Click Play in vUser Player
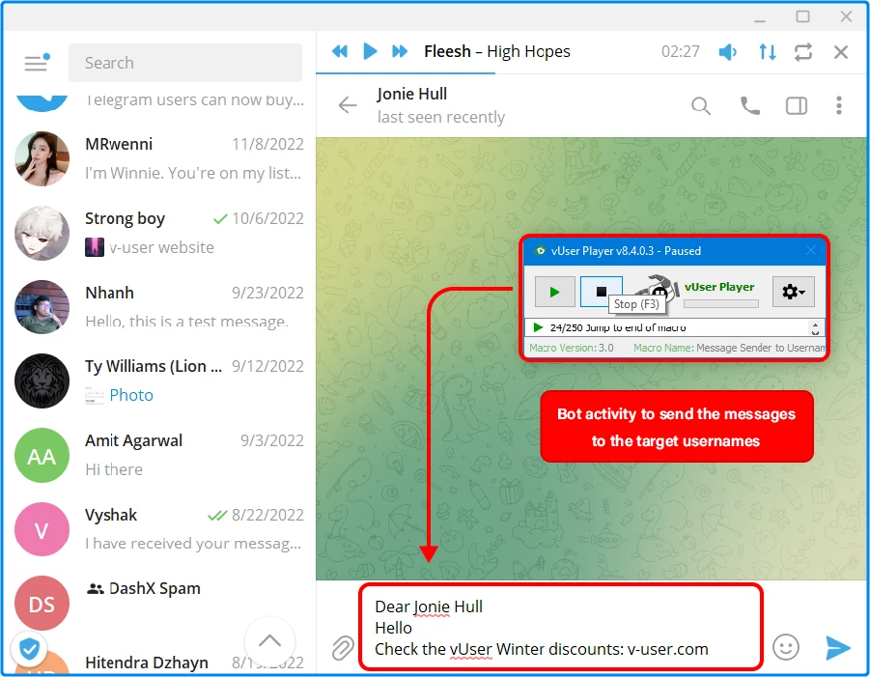This screenshot has width=870, height=677. pyautogui.click(x=554, y=292)
